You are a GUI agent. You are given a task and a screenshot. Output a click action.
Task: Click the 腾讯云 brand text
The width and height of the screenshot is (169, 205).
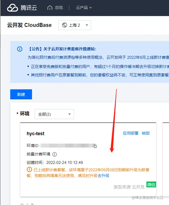[29, 8]
